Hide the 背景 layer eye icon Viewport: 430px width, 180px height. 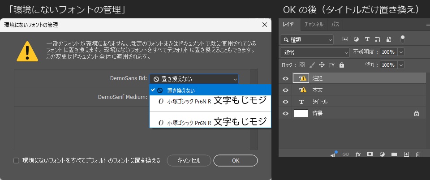point(285,113)
